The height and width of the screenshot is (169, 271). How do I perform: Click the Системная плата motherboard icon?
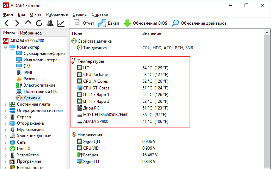pos(12,104)
